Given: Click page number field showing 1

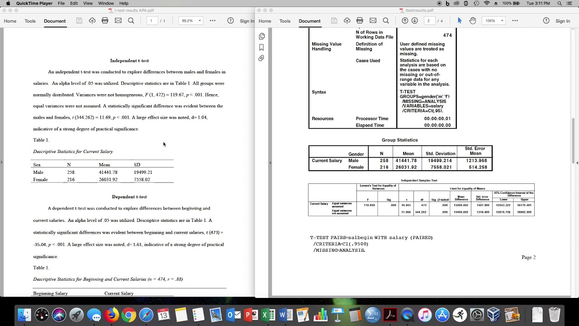Looking at the screenshot, I should coord(151,21).
